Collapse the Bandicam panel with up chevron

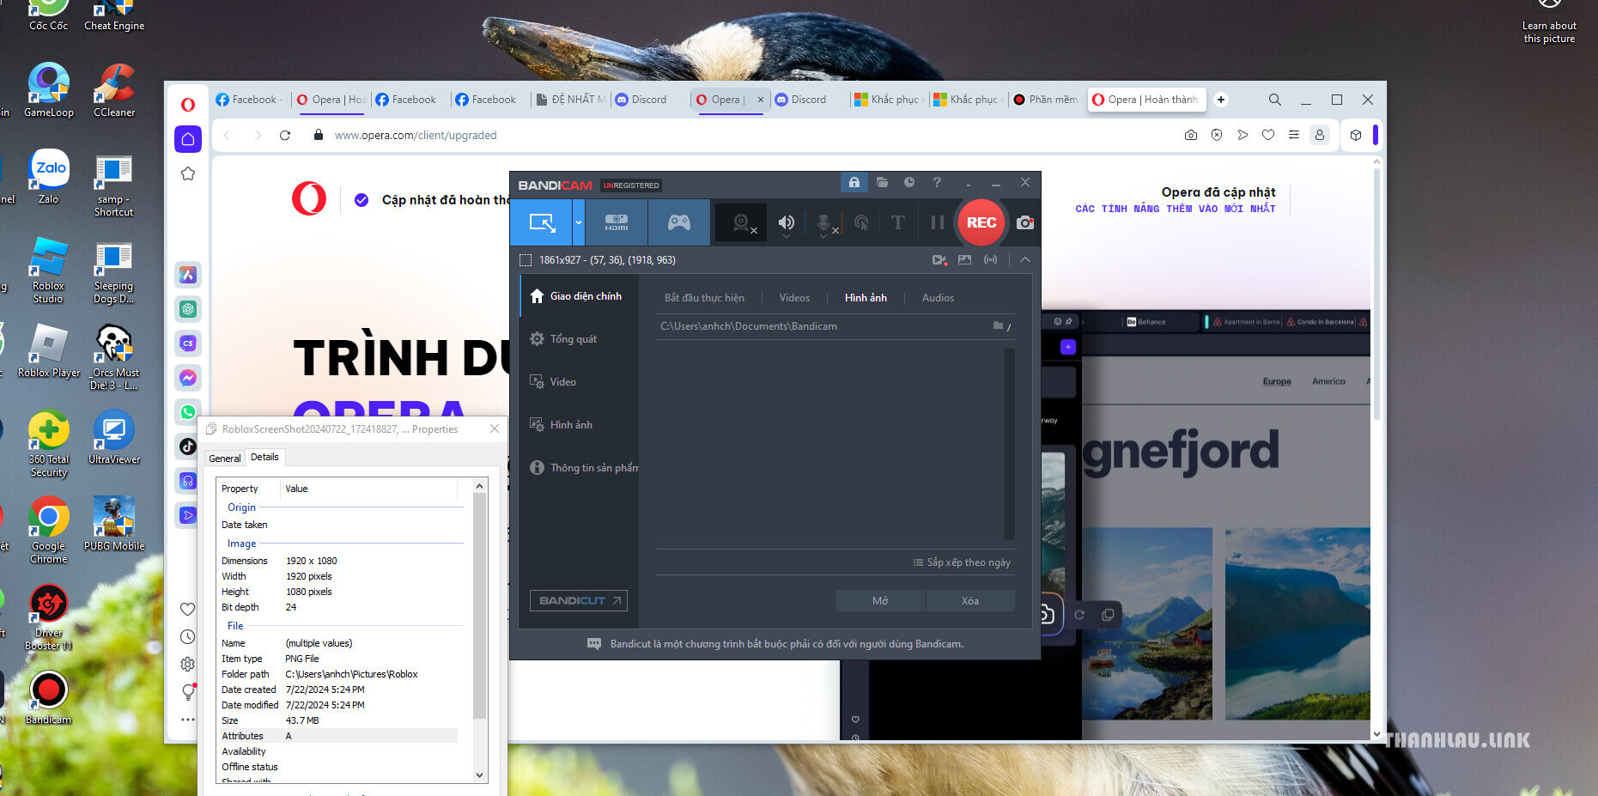click(x=1025, y=259)
